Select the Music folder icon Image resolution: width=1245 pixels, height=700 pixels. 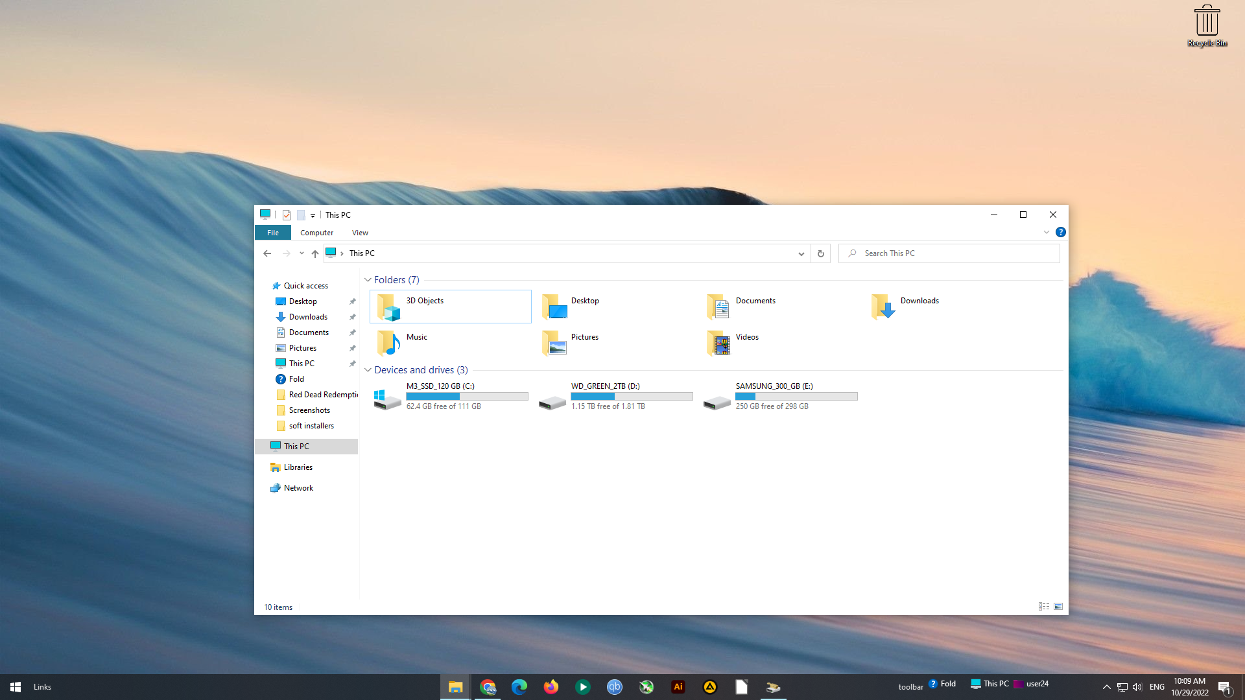[389, 343]
